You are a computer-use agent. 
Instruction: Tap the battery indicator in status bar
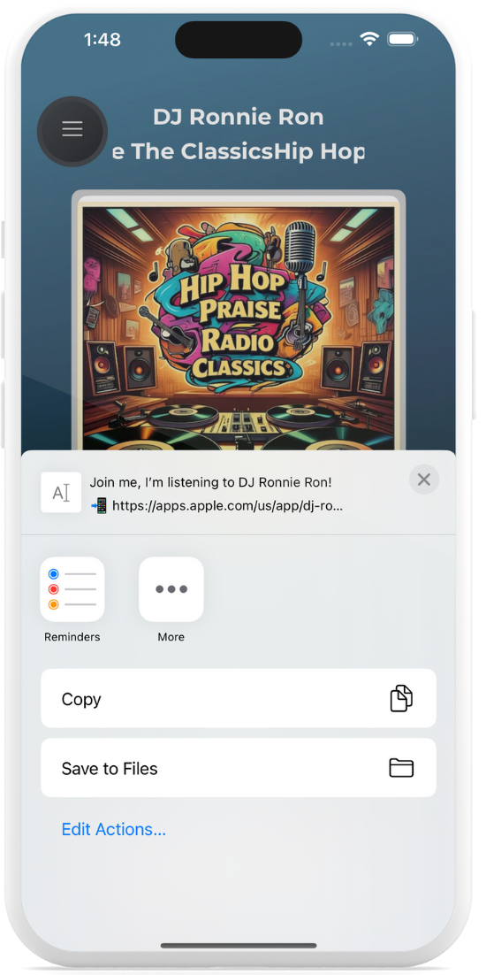403,40
